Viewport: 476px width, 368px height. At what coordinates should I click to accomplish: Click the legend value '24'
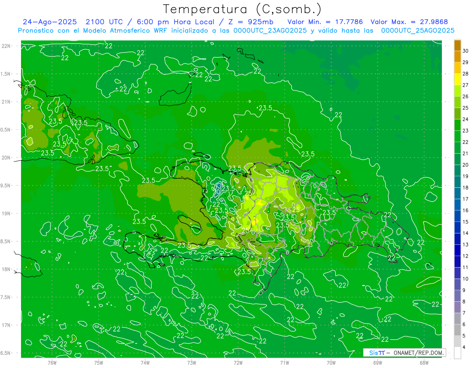[466, 119]
